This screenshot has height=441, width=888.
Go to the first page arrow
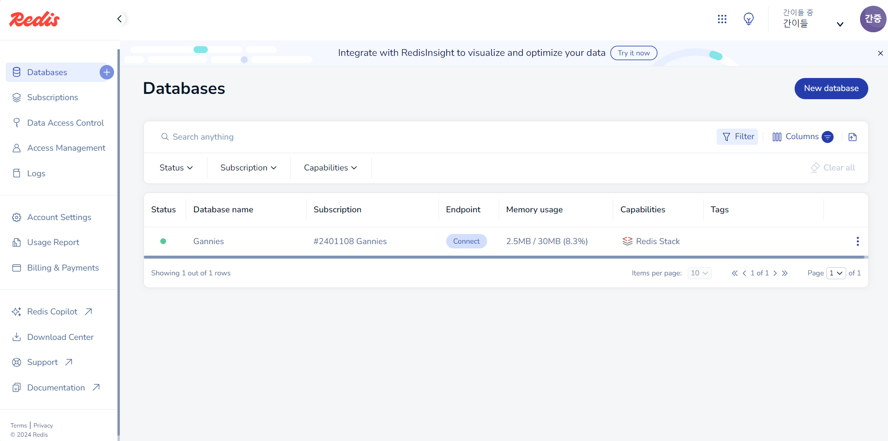coord(734,273)
